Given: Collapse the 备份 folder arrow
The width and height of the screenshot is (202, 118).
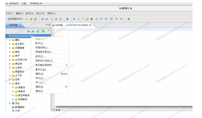Looking at the screenshot, I should (10, 84).
